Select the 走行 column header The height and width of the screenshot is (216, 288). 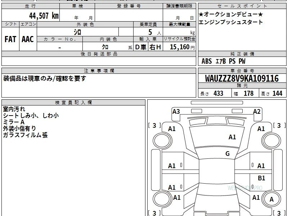pyautogui.click(x=31, y=6)
